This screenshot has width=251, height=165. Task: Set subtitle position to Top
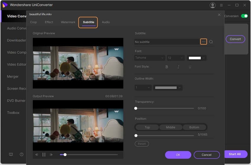tap(147, 127)
